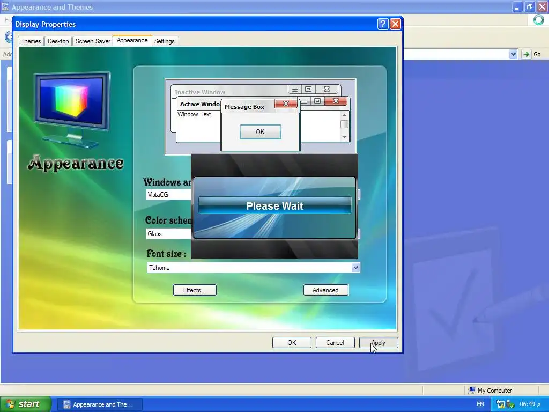Click the Go button in the address bar

pos(532,54)
